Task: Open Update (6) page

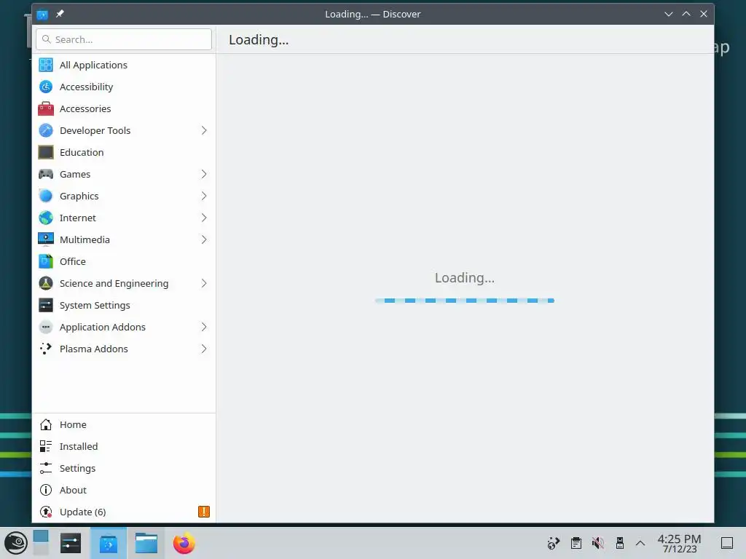Action: pyautogui.click(x=124, y=512)
